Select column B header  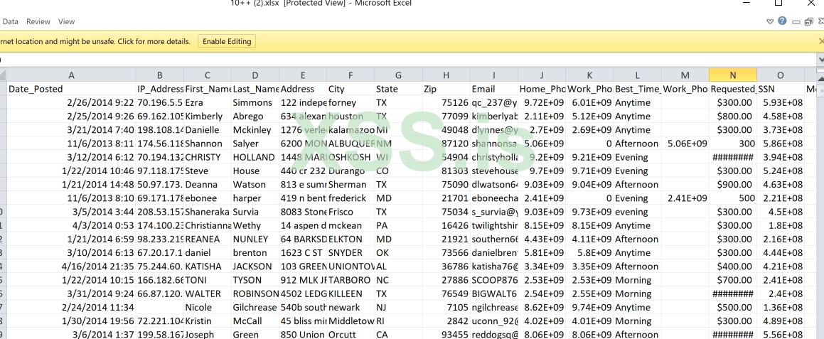click(x=160, y=75)
